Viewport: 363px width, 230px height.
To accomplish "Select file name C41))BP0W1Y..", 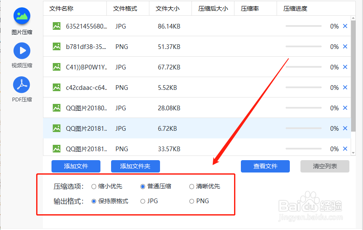I will (x=86, y=67).
